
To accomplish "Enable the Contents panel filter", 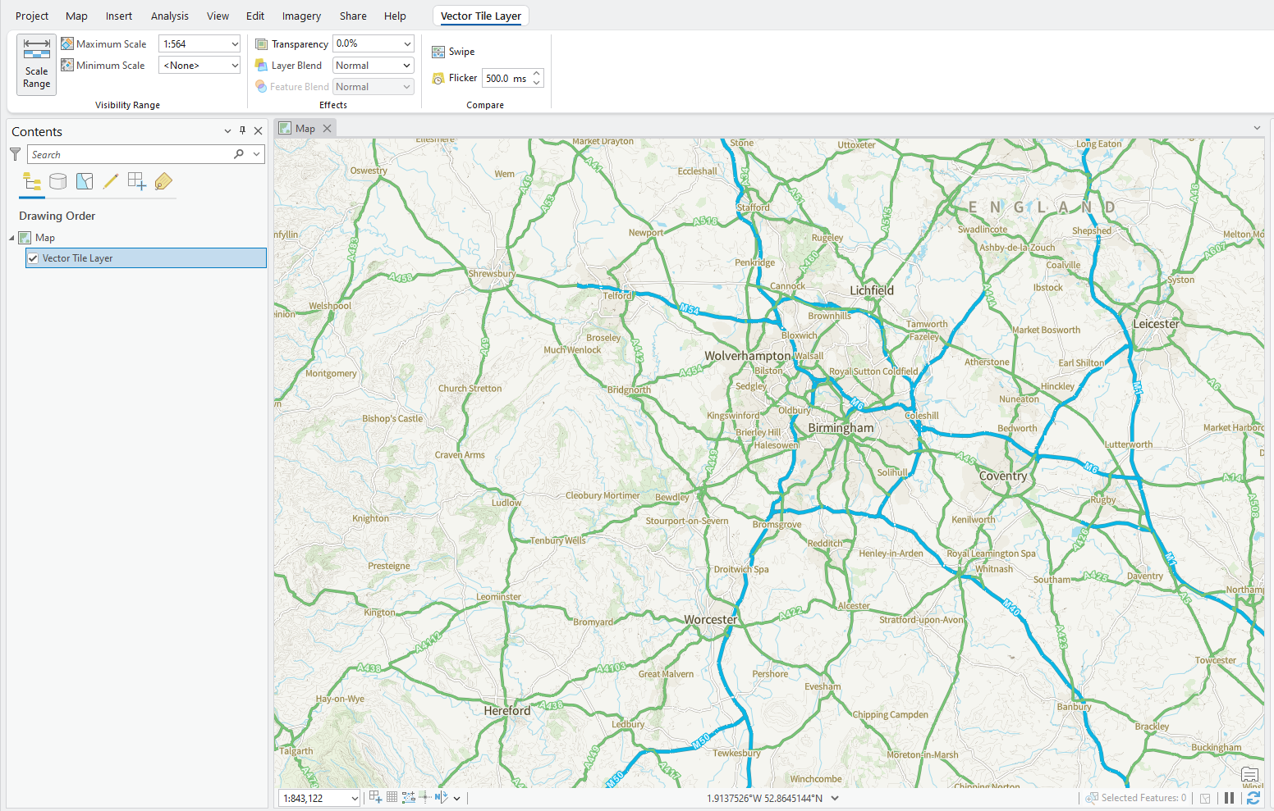I will pyautogui.click(x=15, y=153).
